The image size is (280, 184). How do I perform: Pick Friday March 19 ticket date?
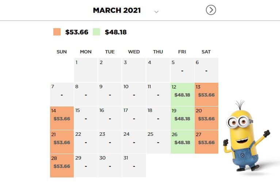point(182,118)
